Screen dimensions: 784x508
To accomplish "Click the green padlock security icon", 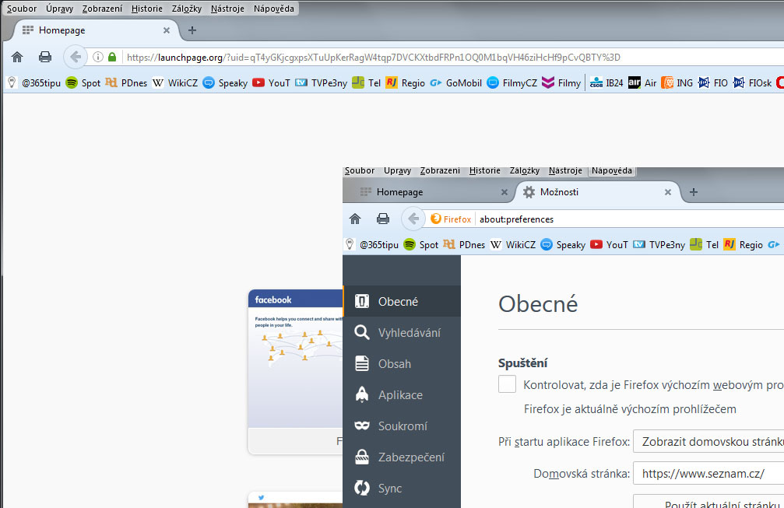I will click(112, 57).
